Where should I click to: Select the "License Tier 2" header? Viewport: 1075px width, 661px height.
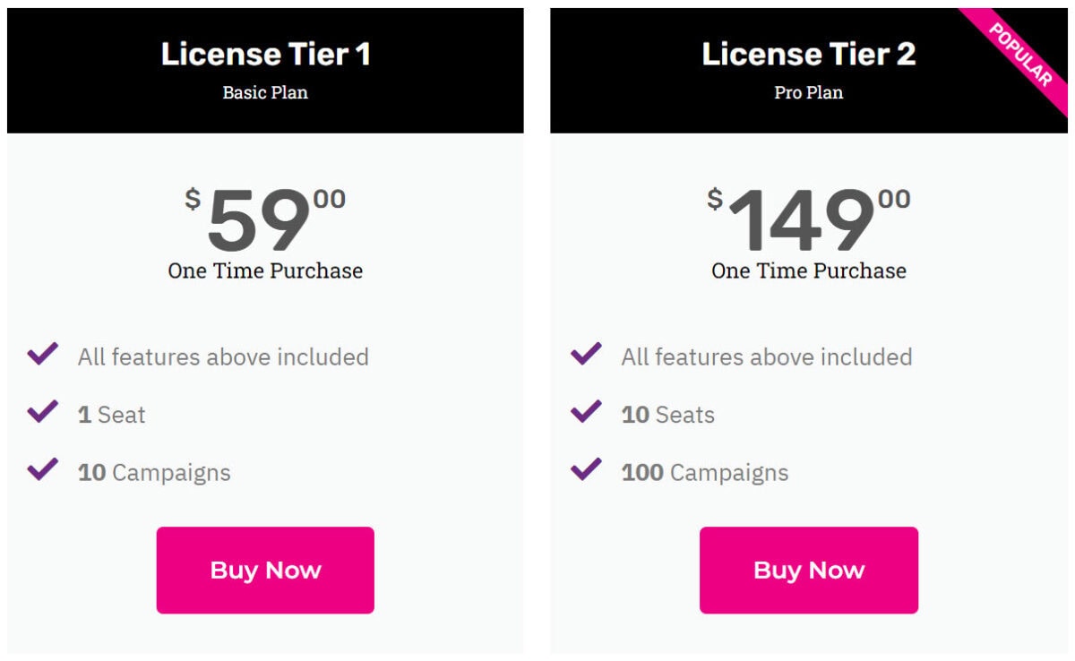pos(808,54)
